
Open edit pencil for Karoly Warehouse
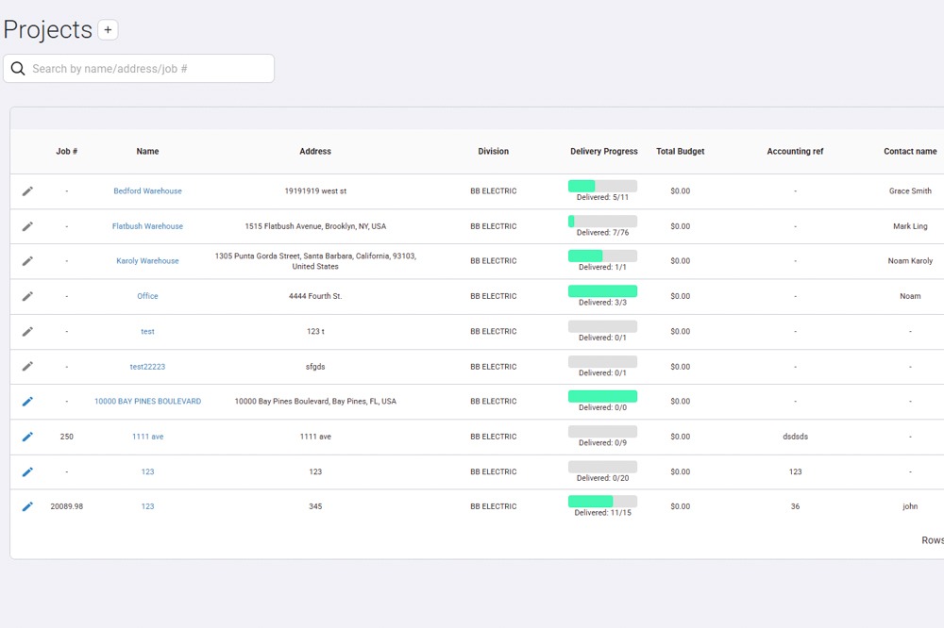click(x=27, y=261)
